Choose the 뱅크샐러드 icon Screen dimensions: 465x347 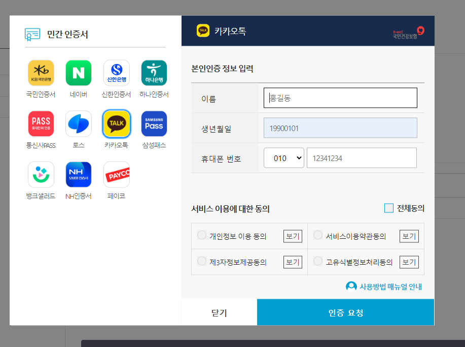pos(41,174)
